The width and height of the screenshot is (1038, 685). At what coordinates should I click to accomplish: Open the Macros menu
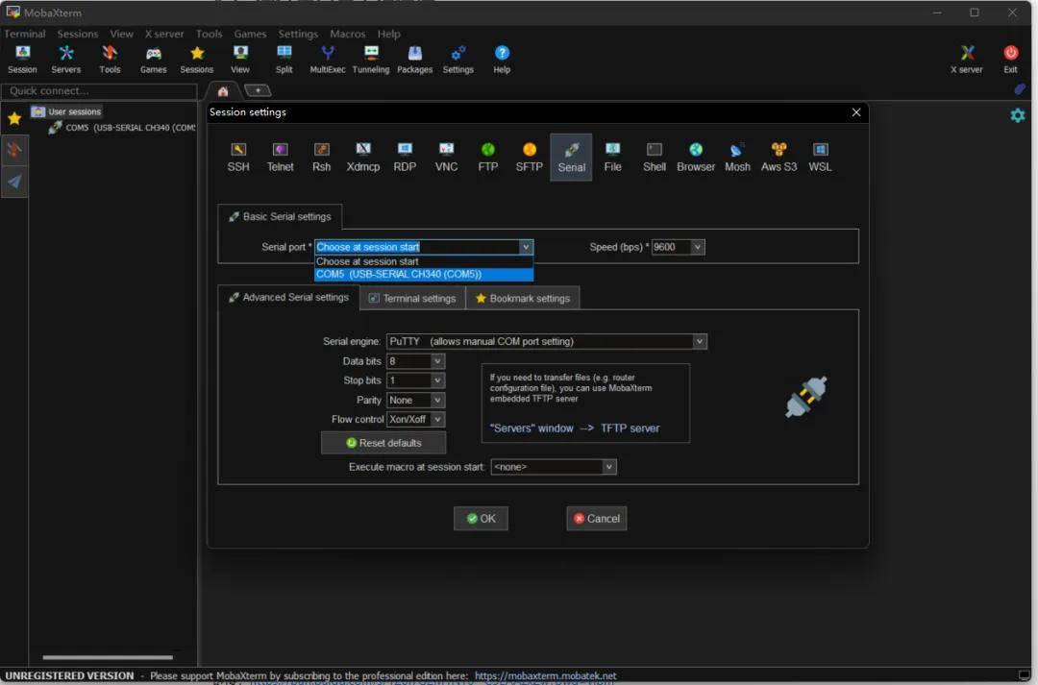coord(348,34)
